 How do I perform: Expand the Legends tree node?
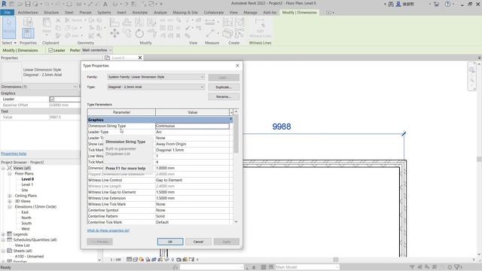(x=3, y=234)
